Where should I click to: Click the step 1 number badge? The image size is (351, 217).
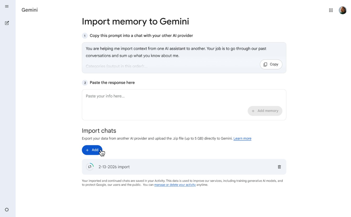point(85,36)
